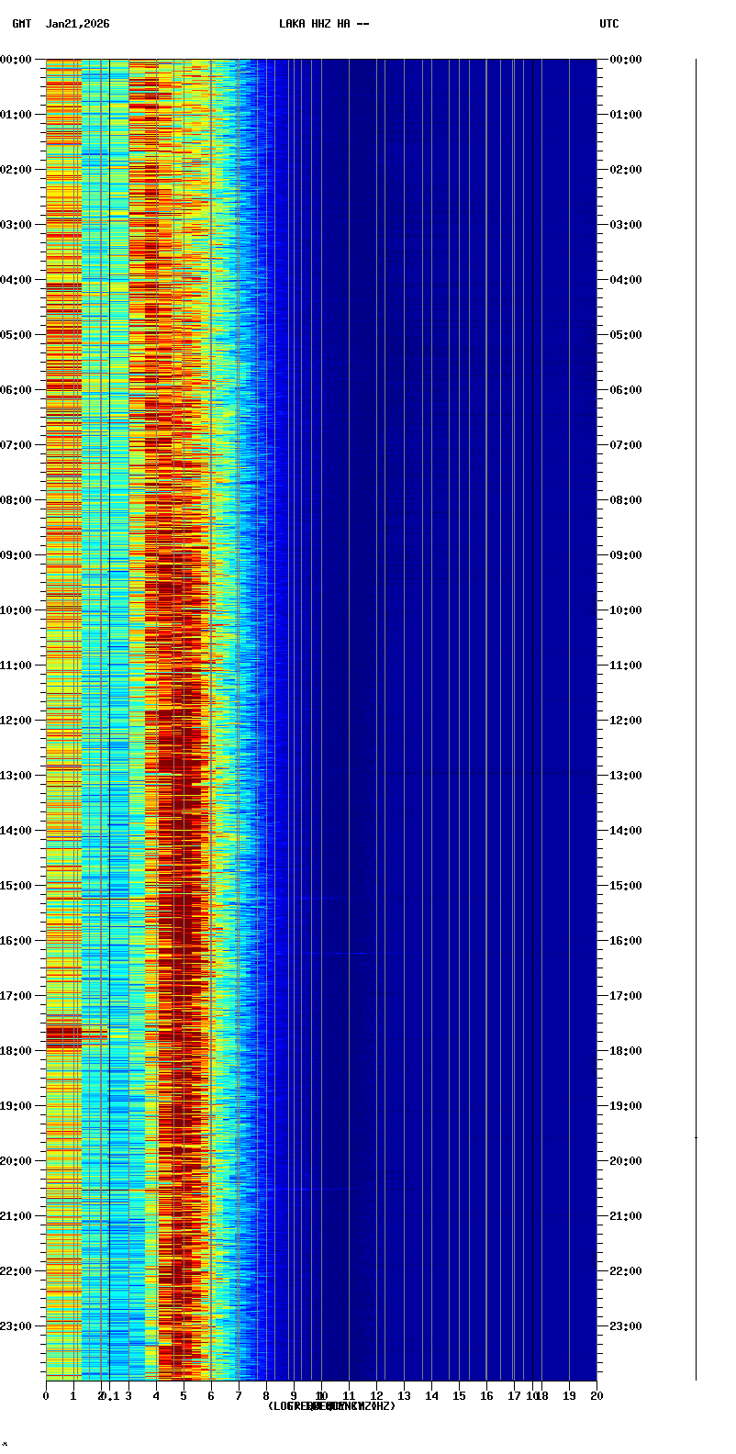Click 03:00 on the right UTC axis

pyautogui.click(x=626, y=225)
